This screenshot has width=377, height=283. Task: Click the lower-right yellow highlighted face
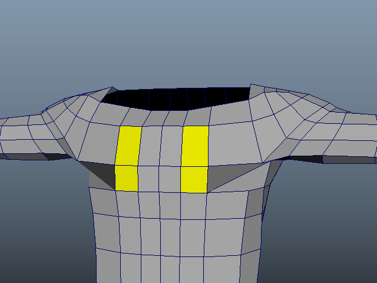click(x=194, y=179)
